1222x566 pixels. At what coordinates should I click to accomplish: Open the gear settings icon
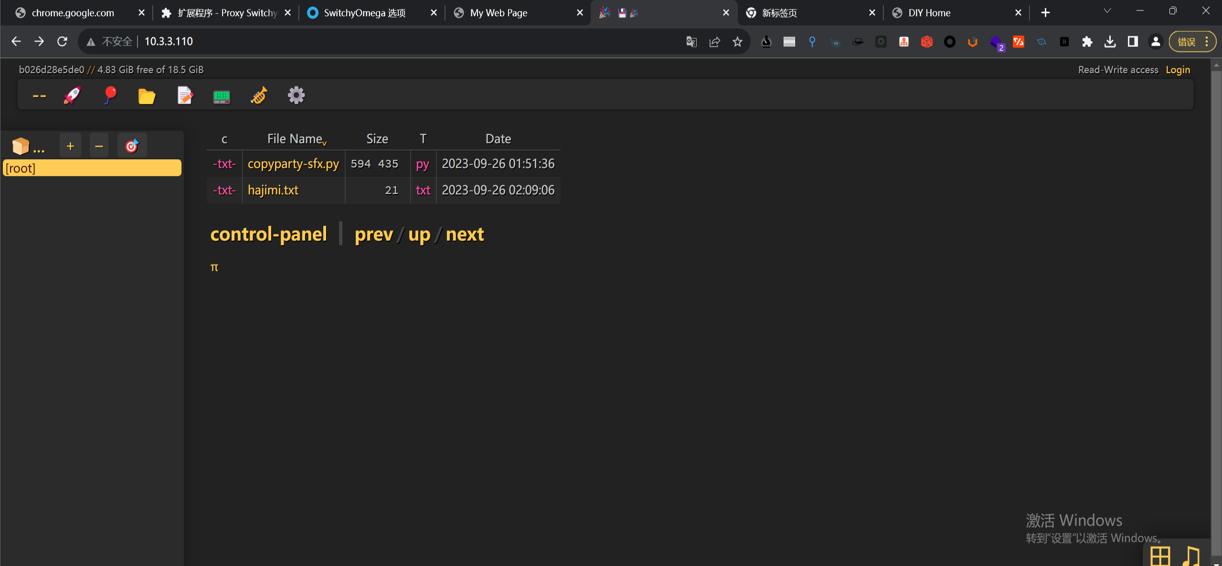coord(296,96)
